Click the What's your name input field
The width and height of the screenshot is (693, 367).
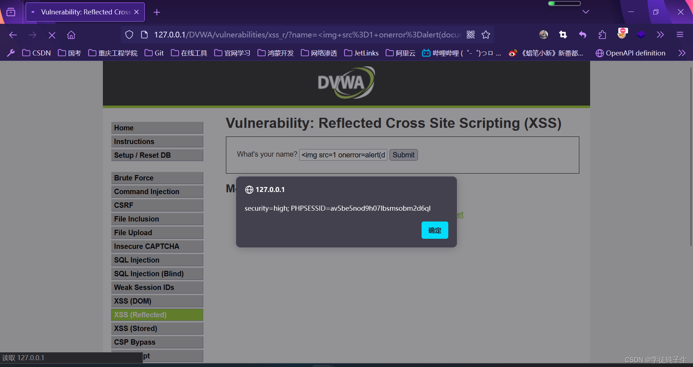point(343,155)
